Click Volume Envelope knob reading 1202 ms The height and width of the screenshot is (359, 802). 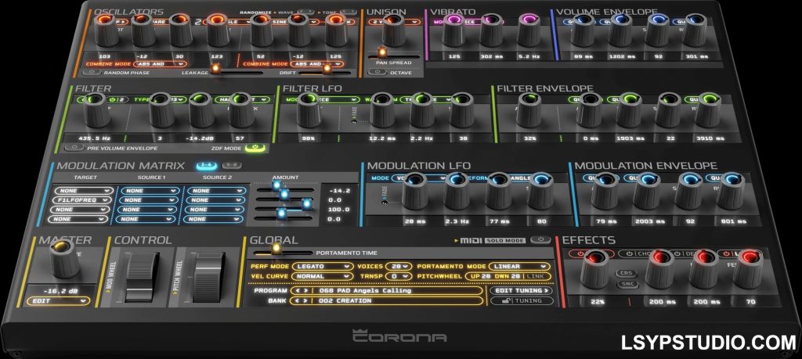pos(620,30)
